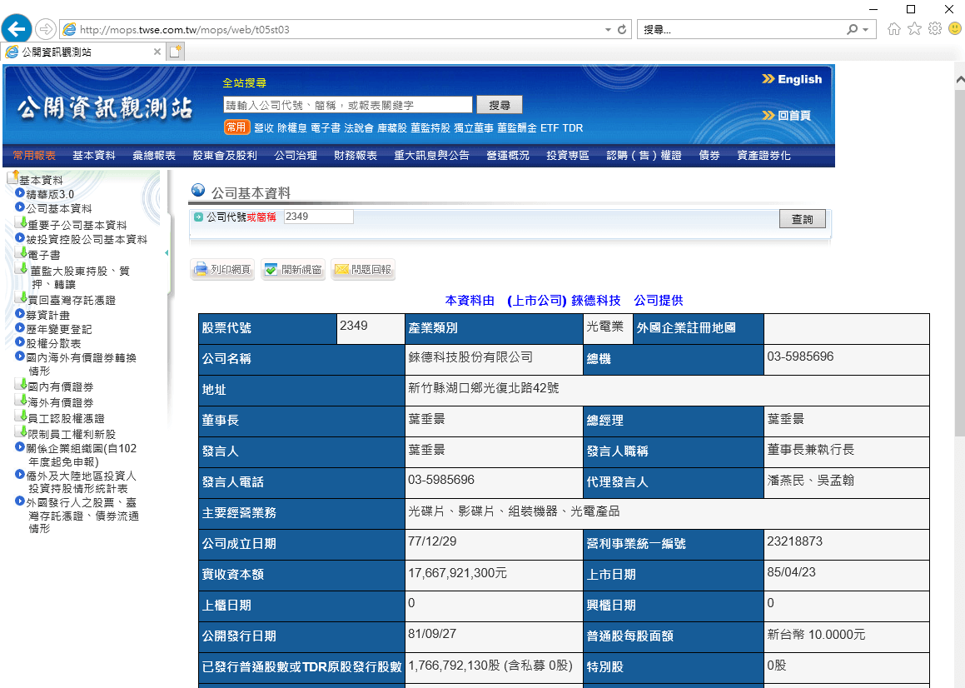The height and width of the screenshot is (688, 965).
Task: Click the blue bullet icon beside 精華版3.0
Action: click(x=20, y=192)
